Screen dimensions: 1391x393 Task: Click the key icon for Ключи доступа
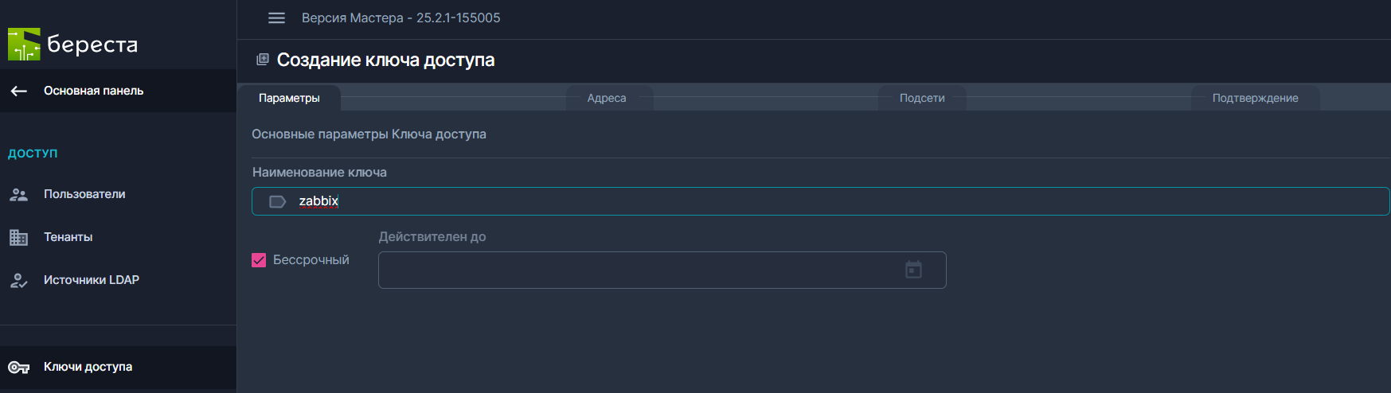coord(18,368)
